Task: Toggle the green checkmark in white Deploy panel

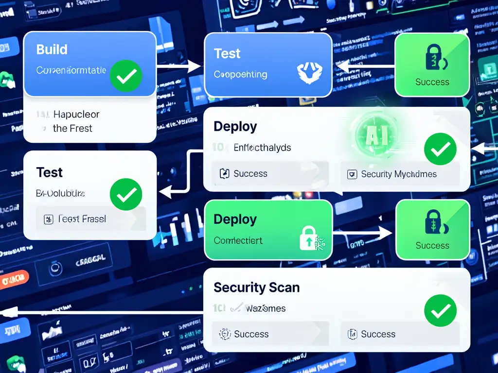Action: click(x=440, y=149)
